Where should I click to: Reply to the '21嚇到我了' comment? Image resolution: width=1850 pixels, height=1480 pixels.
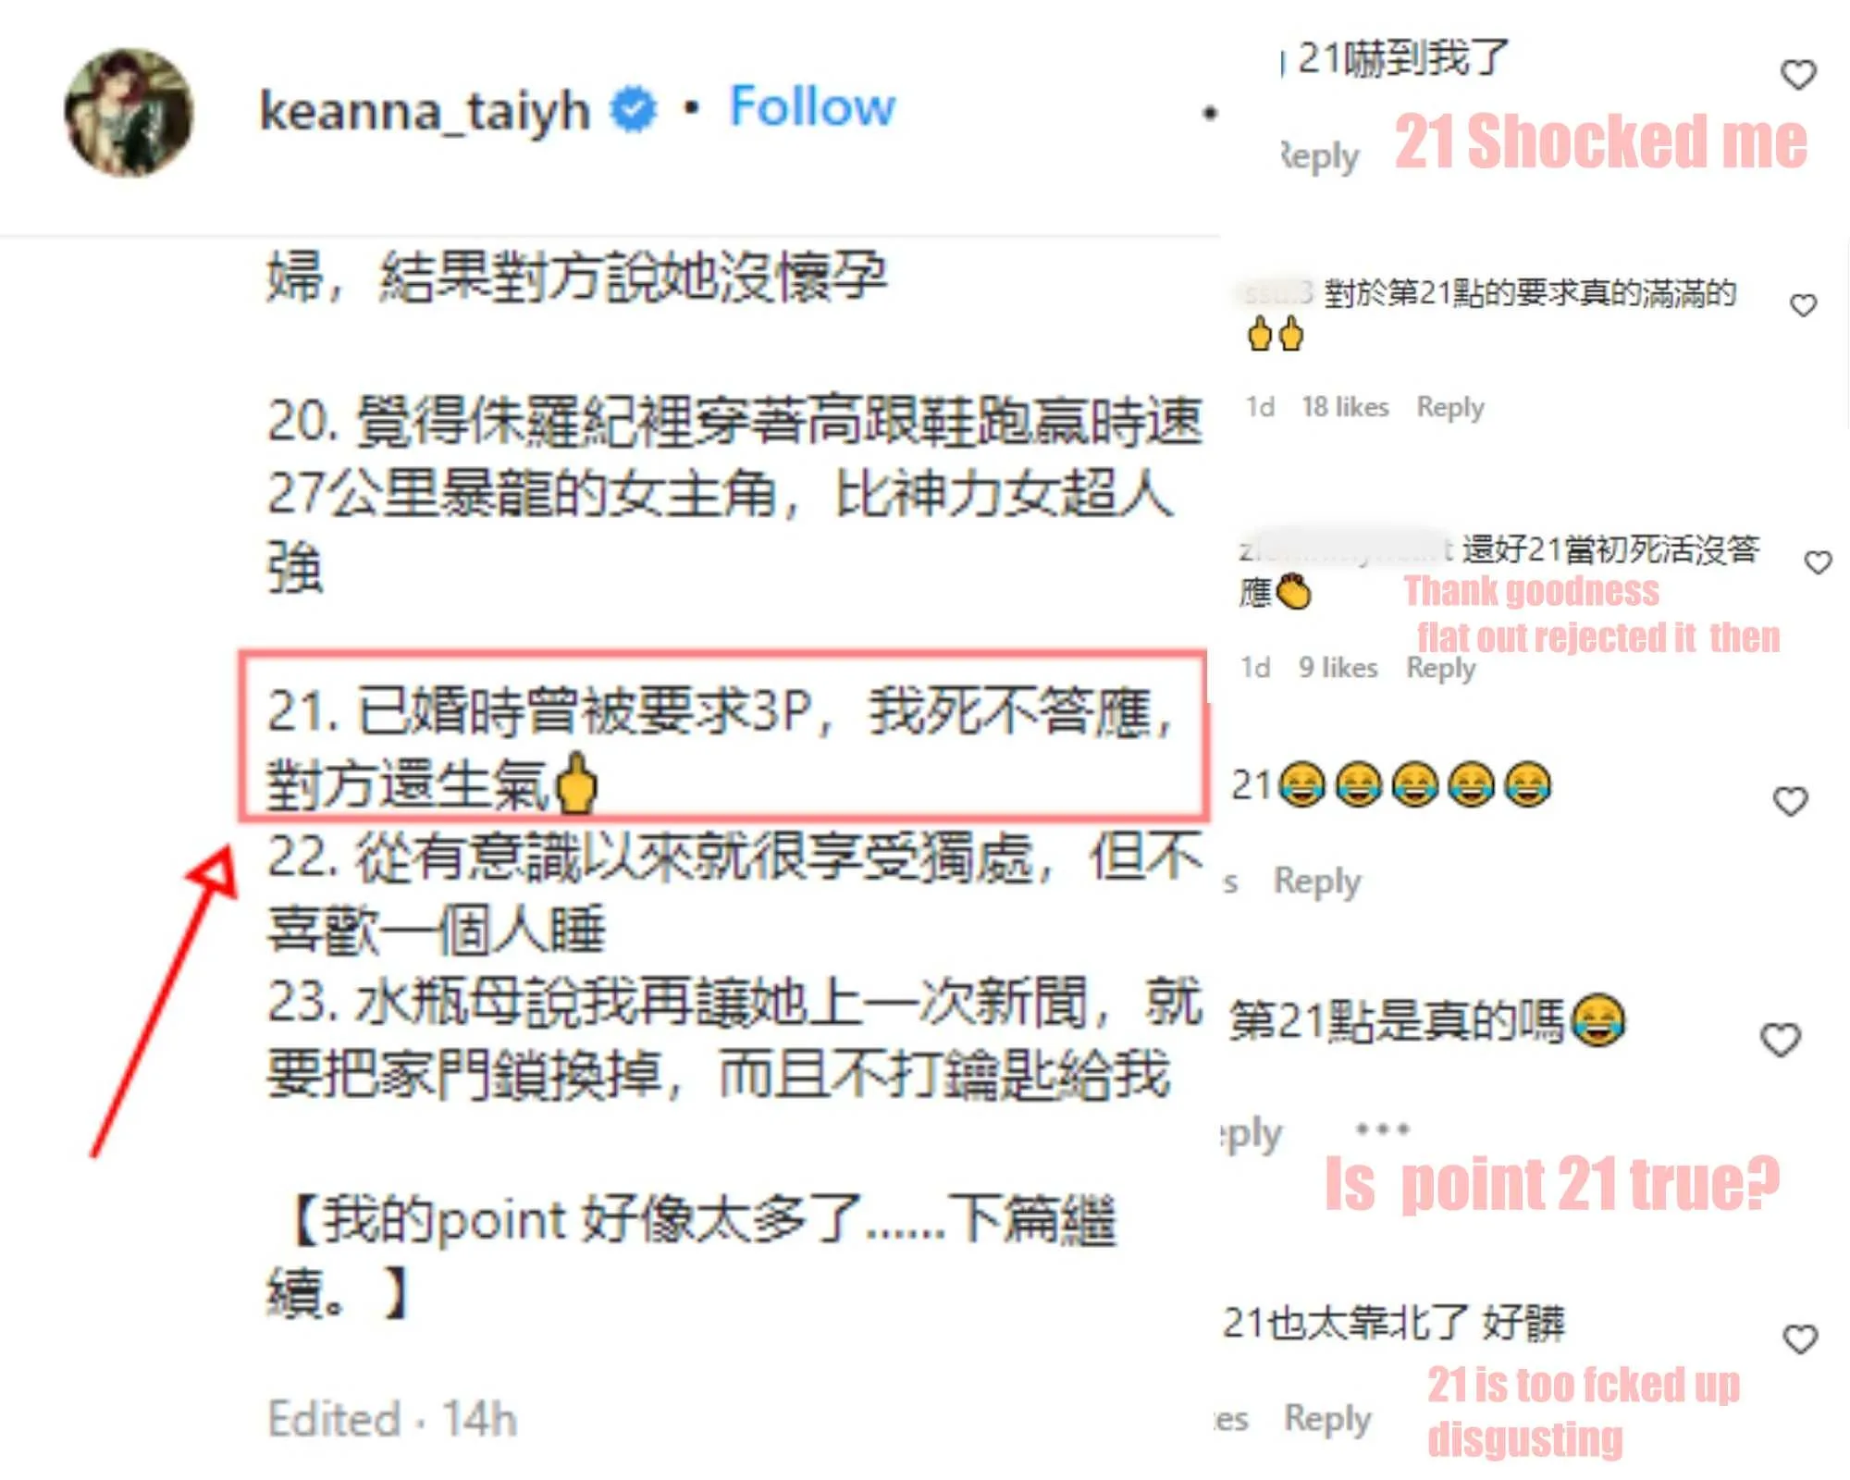tap(1319, 156)
